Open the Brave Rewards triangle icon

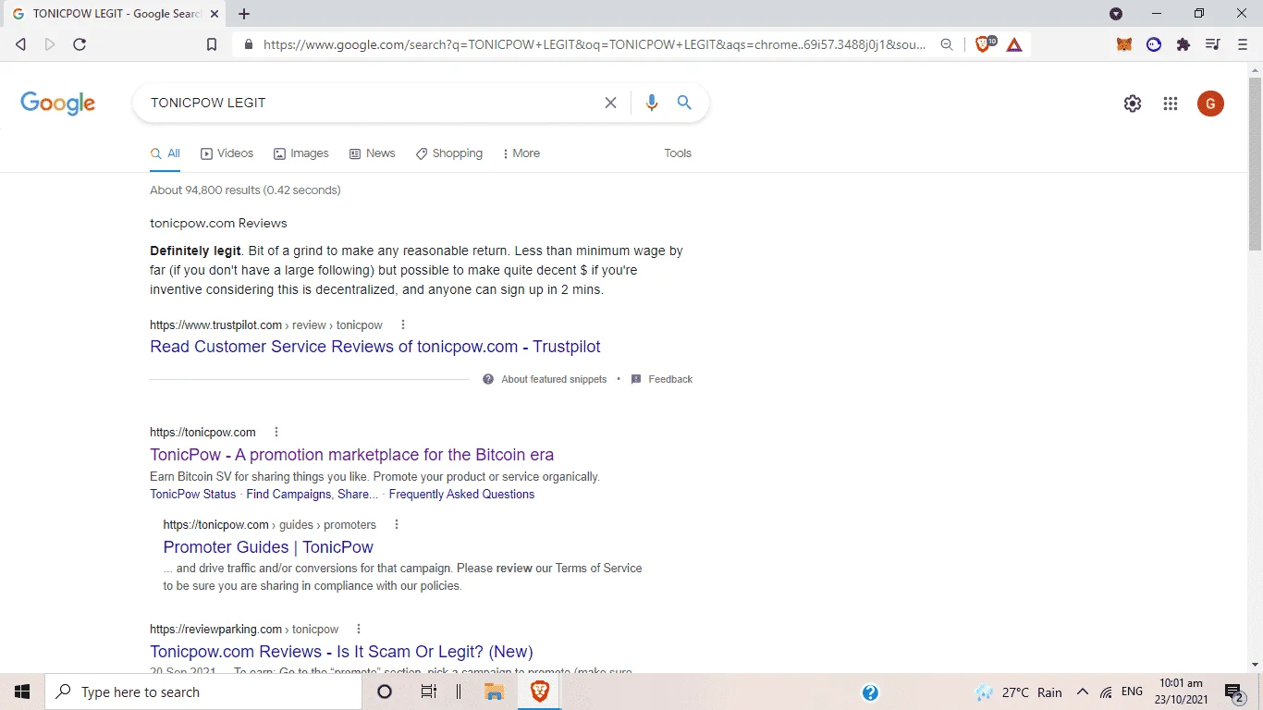pos(1014,44)
